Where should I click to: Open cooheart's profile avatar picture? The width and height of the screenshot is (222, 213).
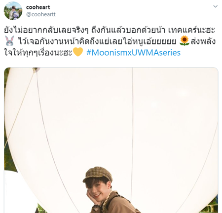point(13,11)
